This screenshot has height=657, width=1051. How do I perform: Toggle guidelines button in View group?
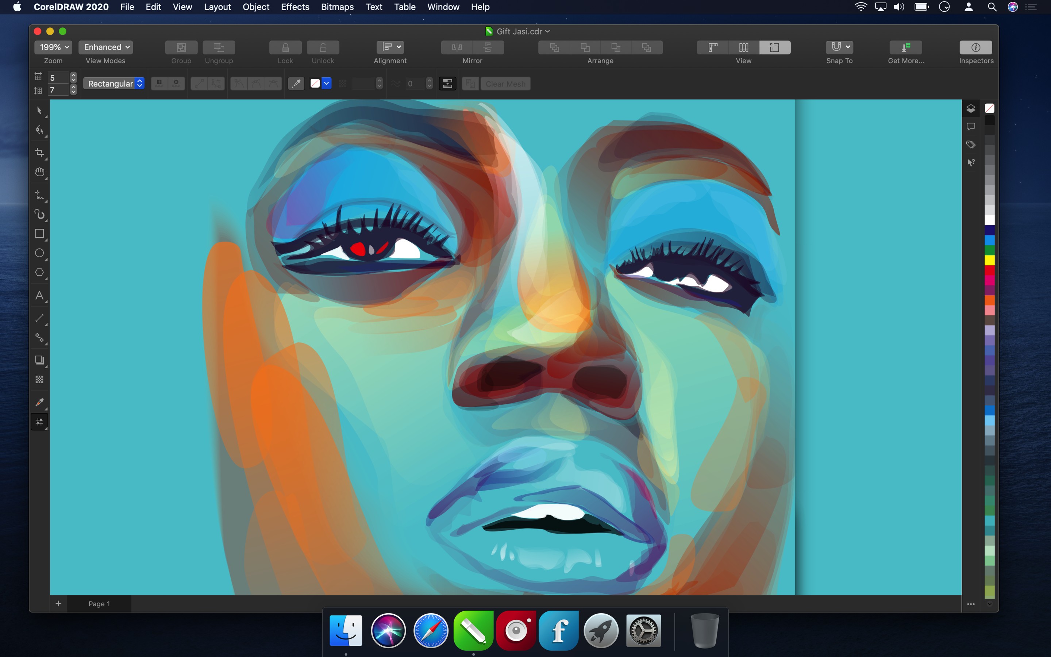pos(774,47)
